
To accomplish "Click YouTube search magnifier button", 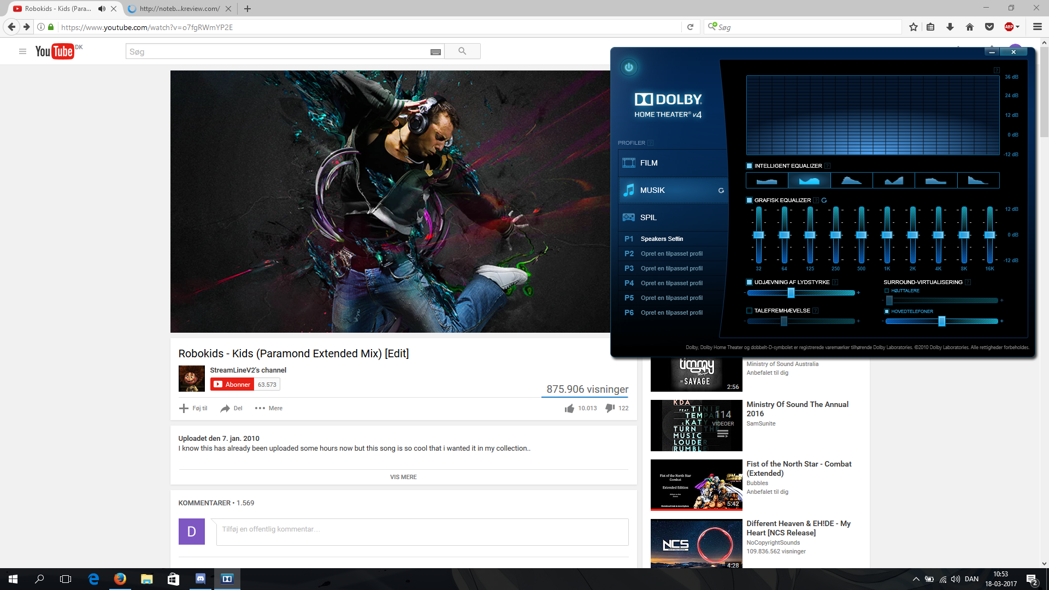I will coord(462,51).
